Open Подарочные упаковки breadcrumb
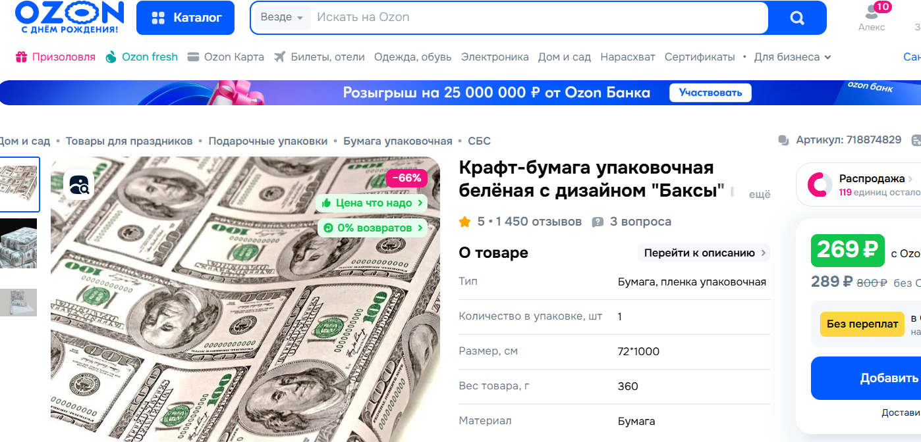 (268, 141)
